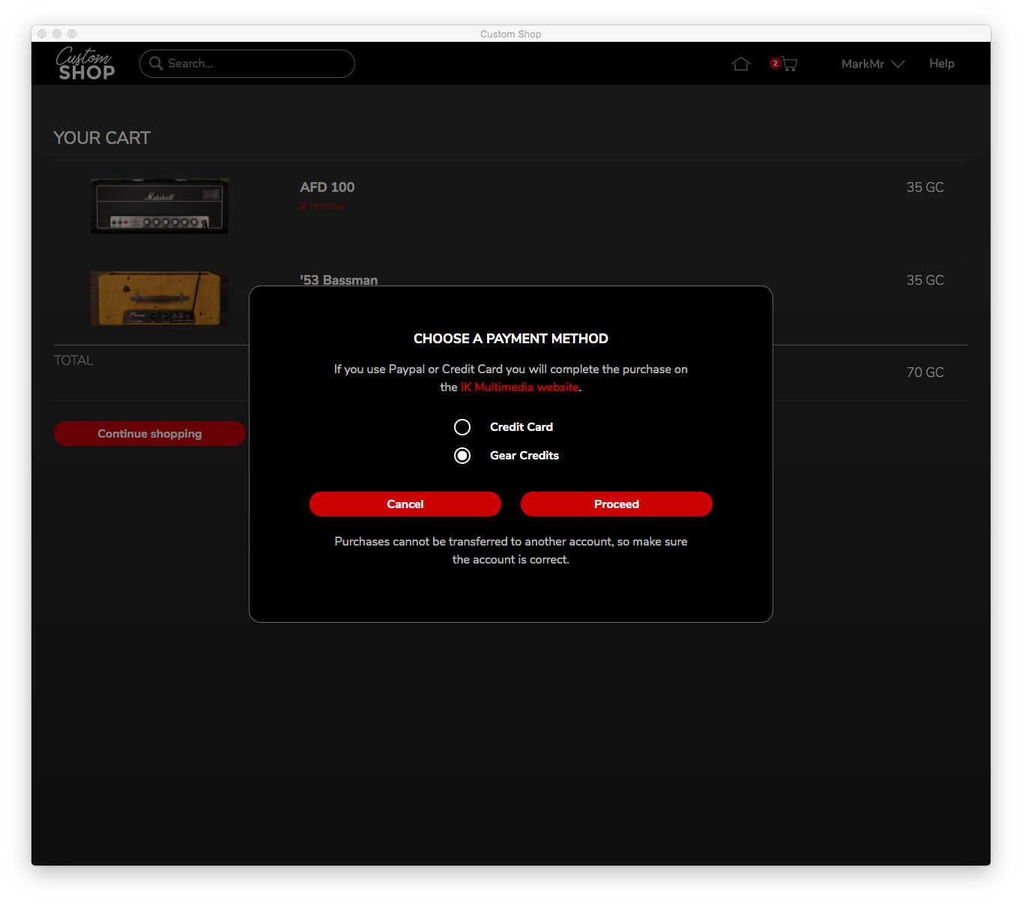Open the MarkMr account menu
This screenshot has height=903, width=1022.
point(862,64)
